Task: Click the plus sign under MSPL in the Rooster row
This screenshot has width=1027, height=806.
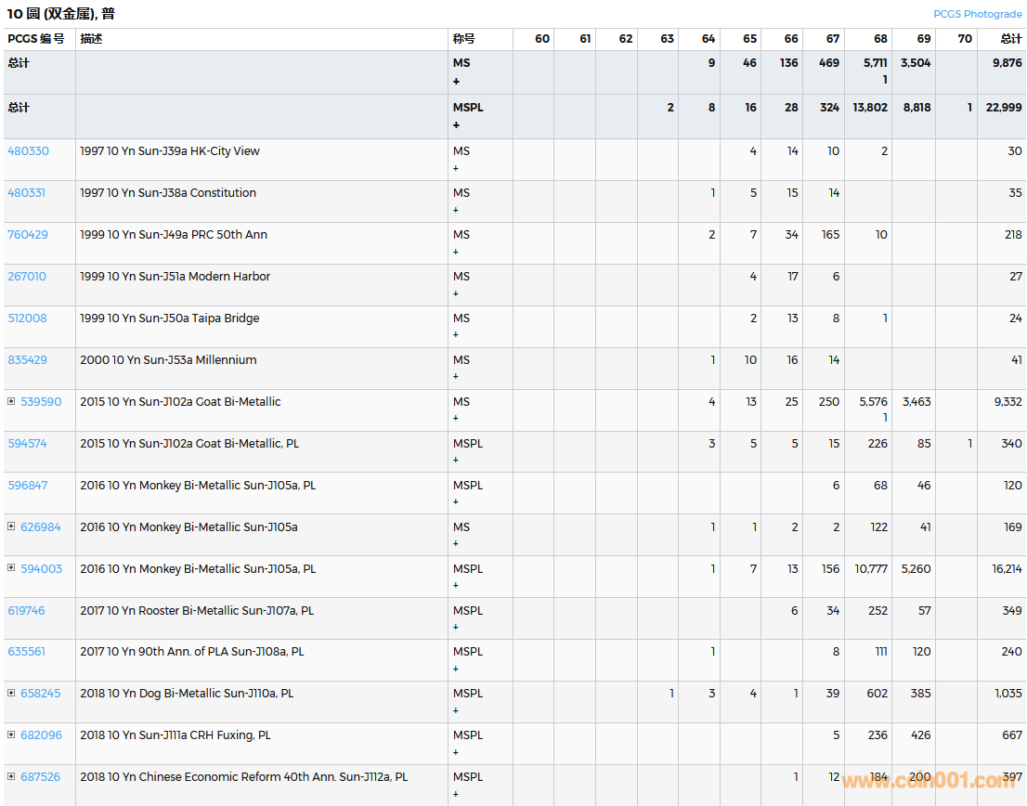Action: [456, 628]
